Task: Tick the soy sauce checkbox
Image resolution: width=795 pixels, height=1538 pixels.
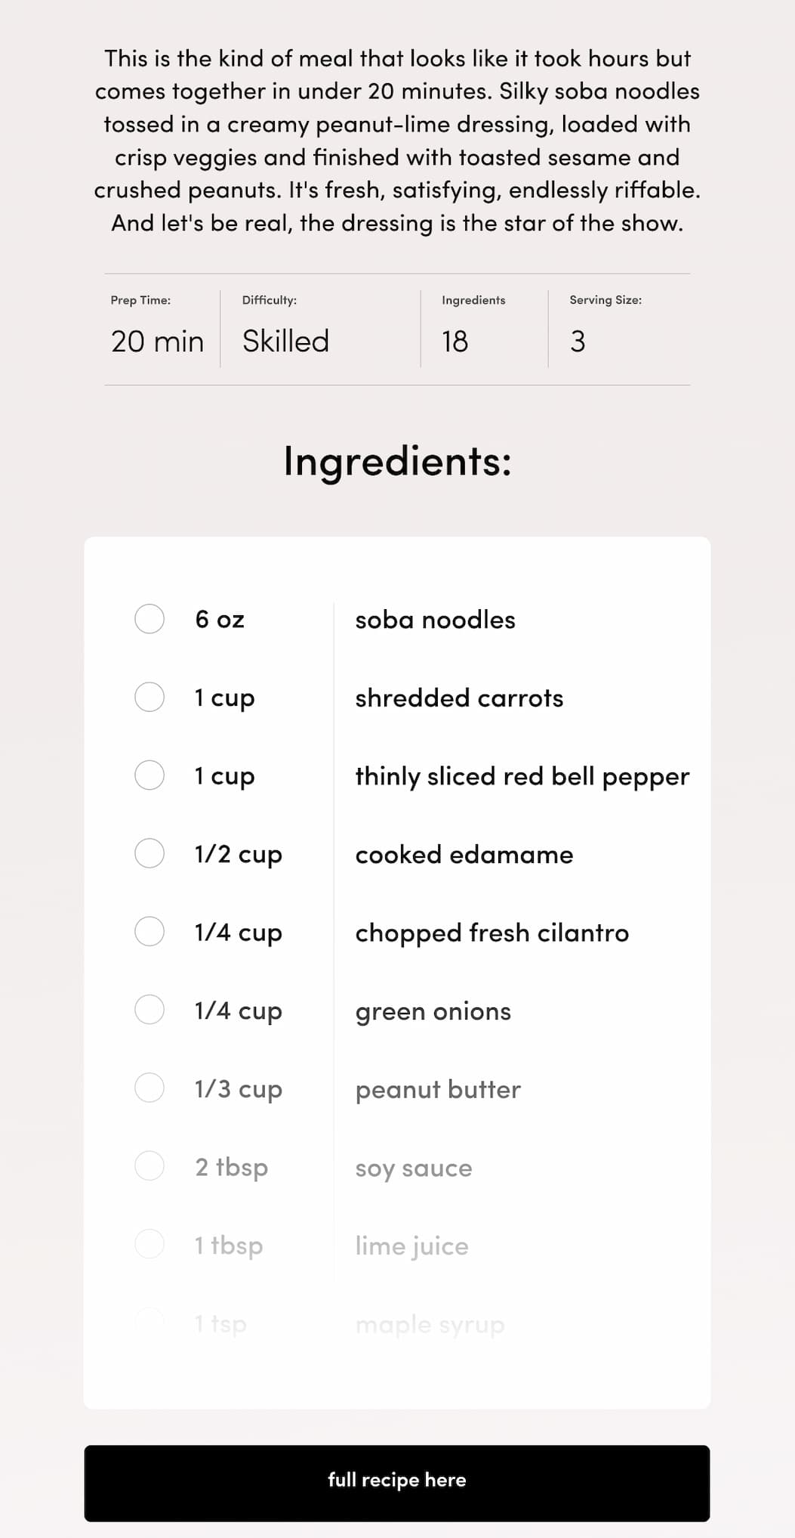Action: click(149, 1166)
